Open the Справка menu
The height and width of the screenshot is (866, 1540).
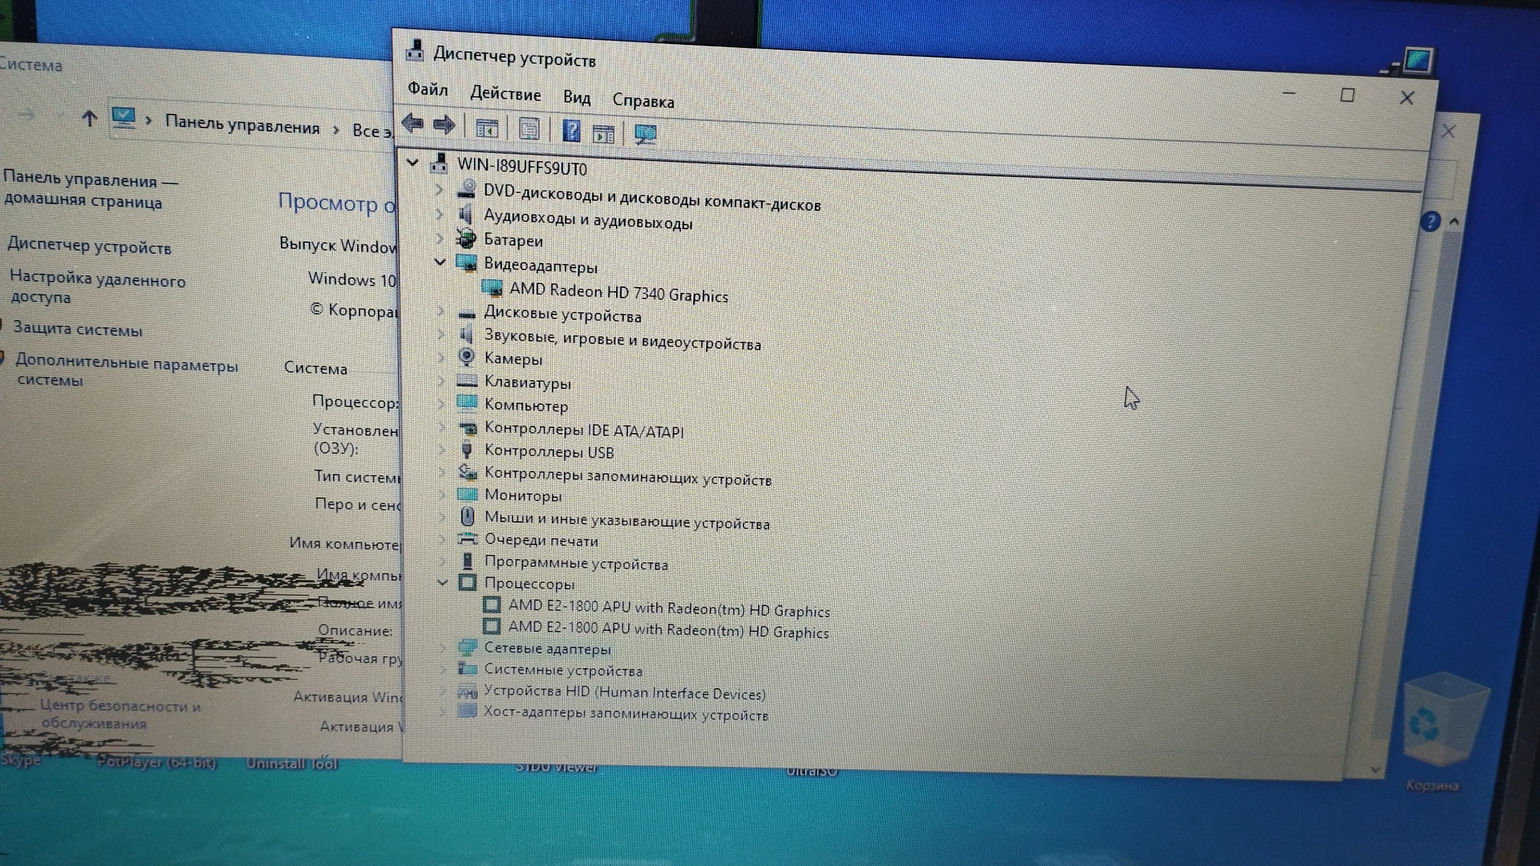pyautogui.click(x=642, y=101)
